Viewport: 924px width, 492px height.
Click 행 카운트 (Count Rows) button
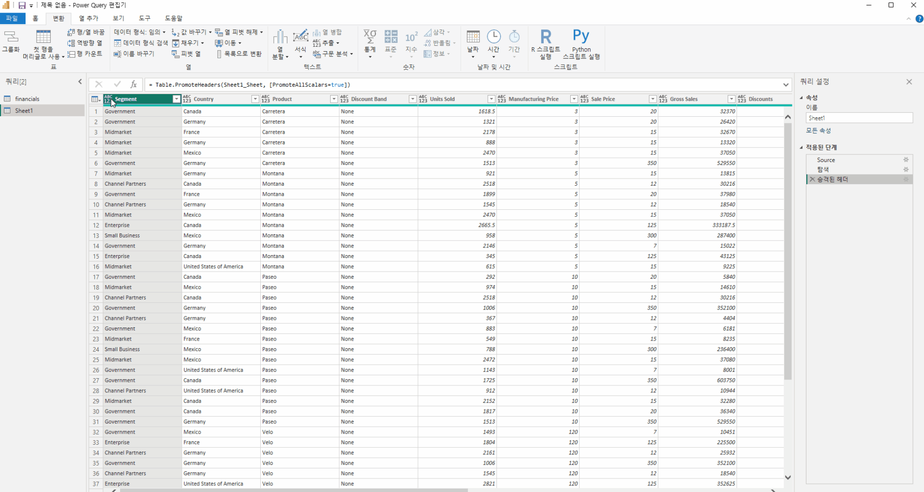pyautogui.click(x=85, y=54)
